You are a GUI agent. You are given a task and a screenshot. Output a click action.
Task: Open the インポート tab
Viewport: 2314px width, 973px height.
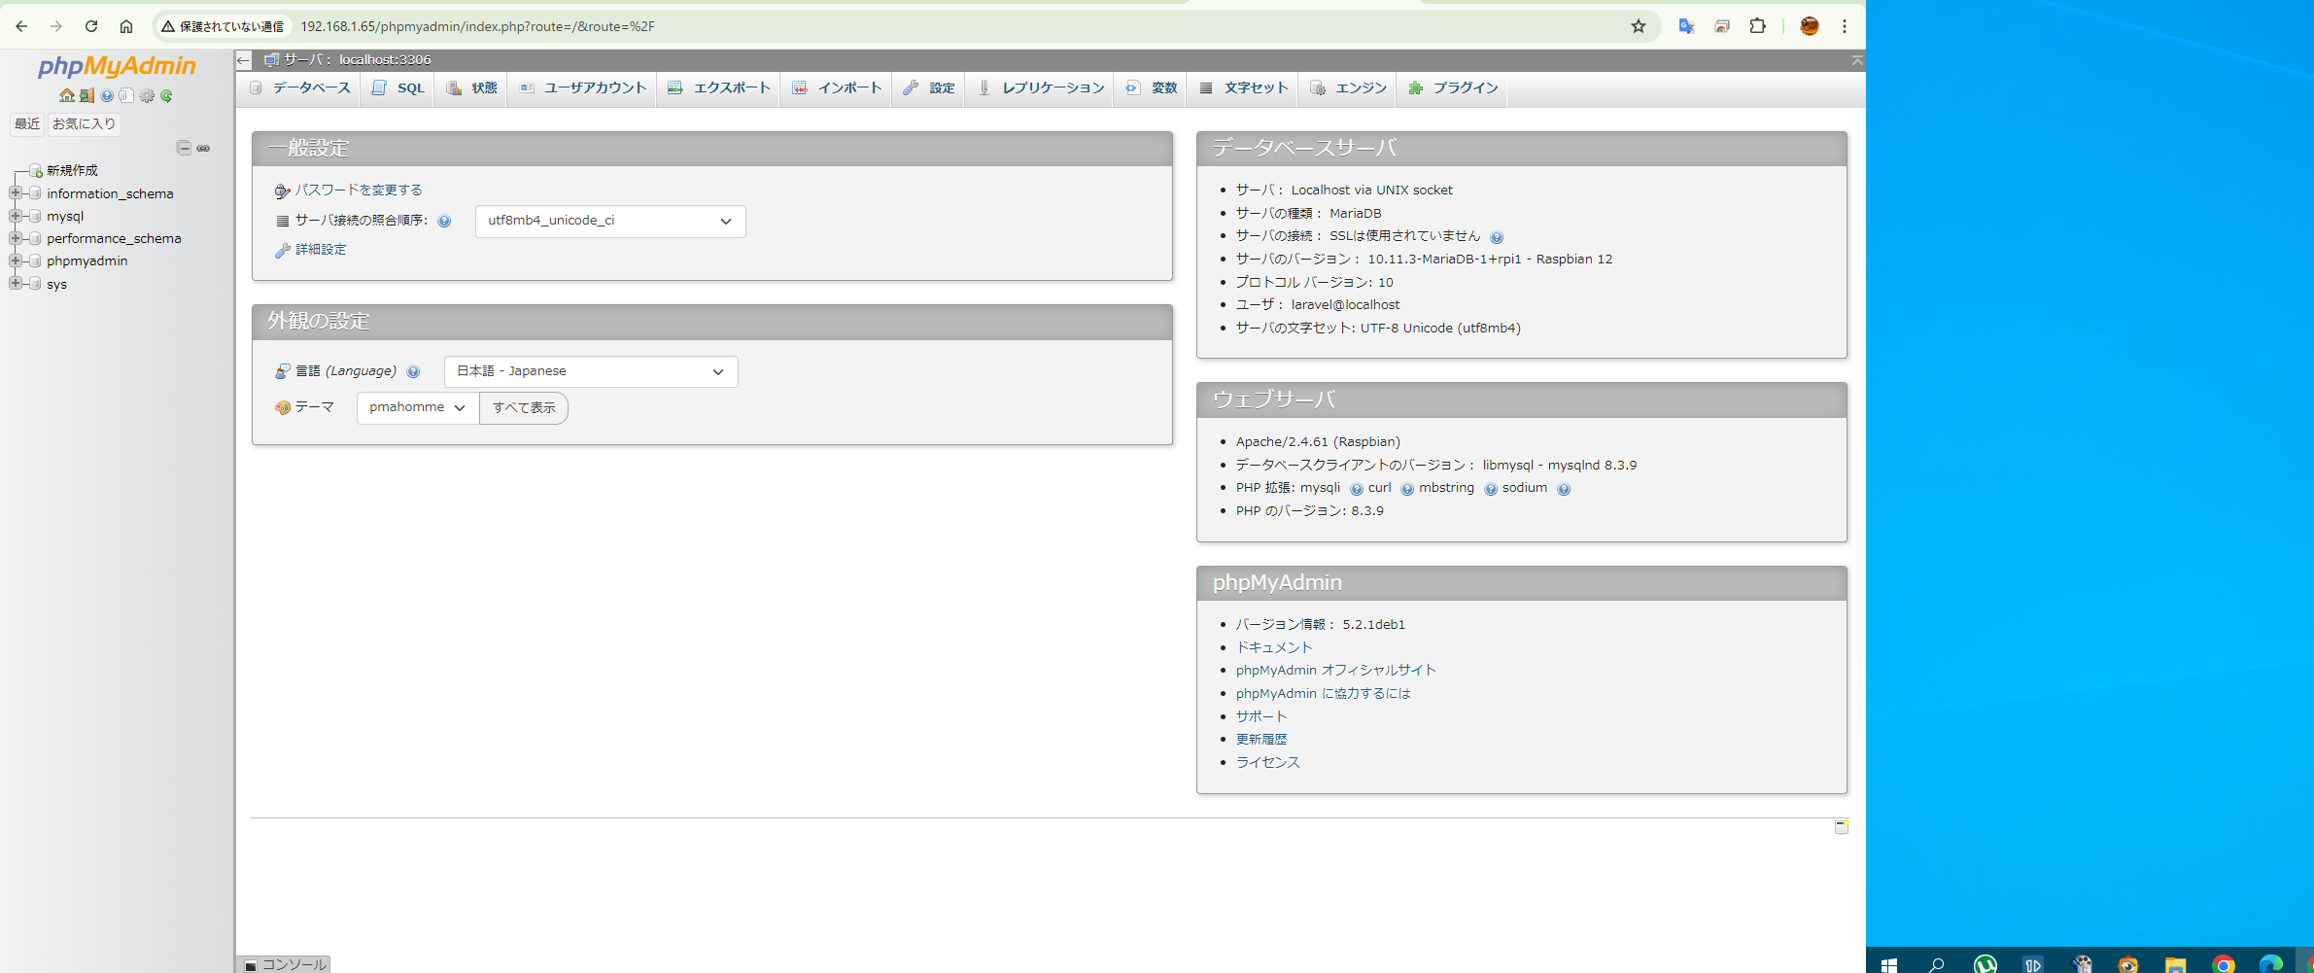[x=837, y=88]
